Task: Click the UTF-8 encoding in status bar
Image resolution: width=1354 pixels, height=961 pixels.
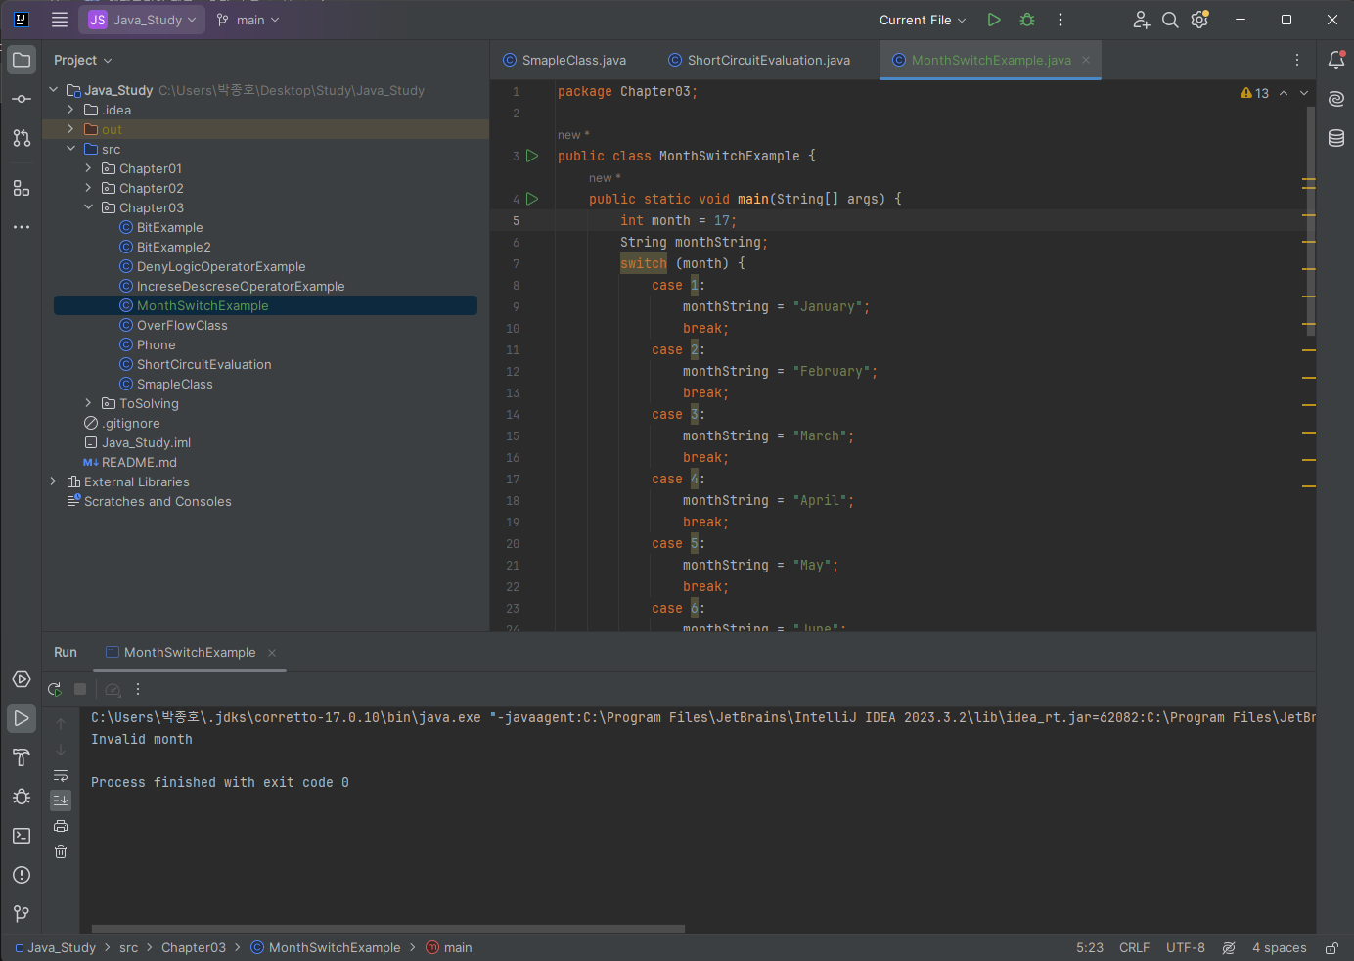Action: point(1185,947)
